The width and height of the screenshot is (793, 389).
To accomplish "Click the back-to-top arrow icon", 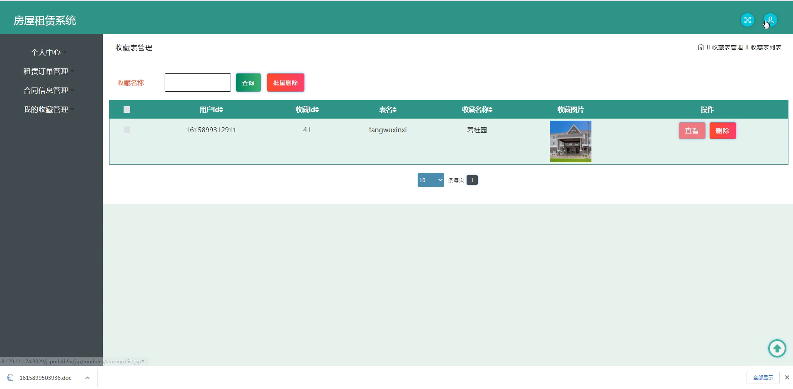I will (777, 348).
